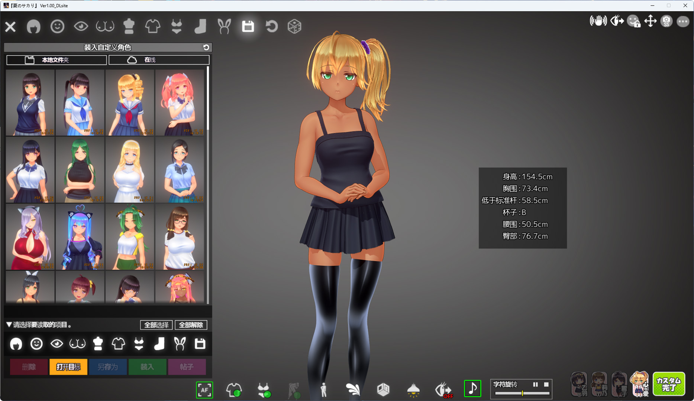This screenshot has width=694, height=401.
Task: Click the standing pose figure icon
Action: 324,390
